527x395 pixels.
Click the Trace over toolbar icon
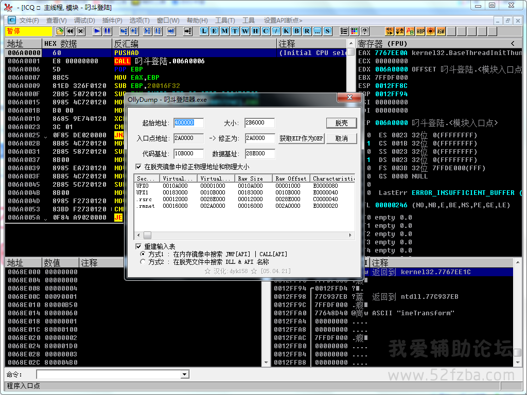click(157, 31)
